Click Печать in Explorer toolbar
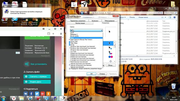Viewport: 180px width, 101px height. pos(132,17)
